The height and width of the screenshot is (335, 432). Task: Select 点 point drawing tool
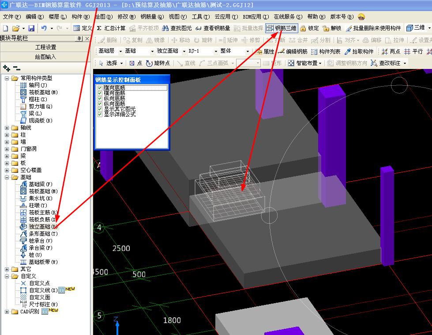point(136,63)
